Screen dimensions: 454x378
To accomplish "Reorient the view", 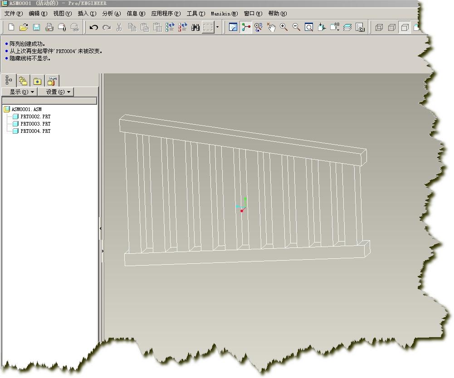I will tap(322, 28).
